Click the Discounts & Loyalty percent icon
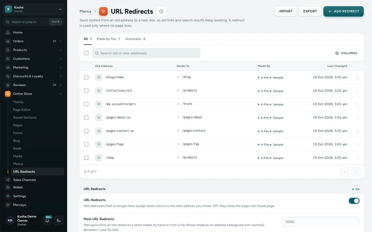The height and width of the screenshot is (232, 372). tap(8, 76)
